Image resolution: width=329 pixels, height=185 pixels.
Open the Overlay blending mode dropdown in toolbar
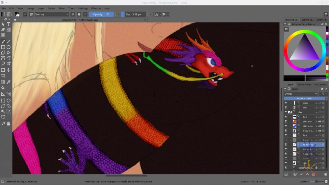[52, 14]
